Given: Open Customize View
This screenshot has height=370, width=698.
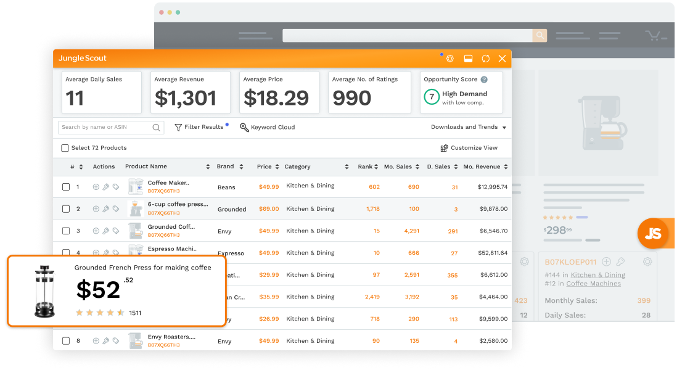Looking at the screenshot, I should 469,148.
